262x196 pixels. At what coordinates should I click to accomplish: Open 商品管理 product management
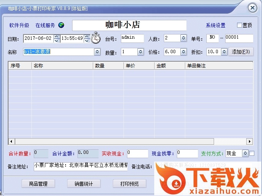point(38,184)
